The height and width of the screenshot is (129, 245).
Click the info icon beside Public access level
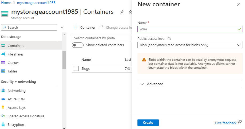point(169,39)
